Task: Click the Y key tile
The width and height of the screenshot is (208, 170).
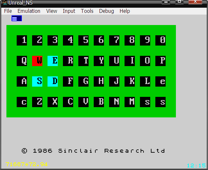Action: coord(99,61)
